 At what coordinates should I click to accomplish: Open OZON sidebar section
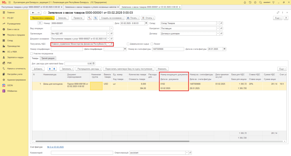coord(10,85)
